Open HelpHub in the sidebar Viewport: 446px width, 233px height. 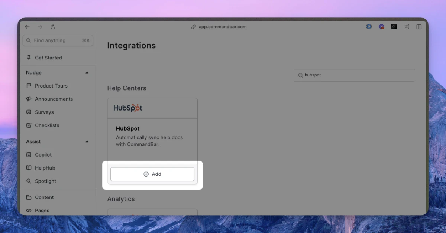point(45,168)
